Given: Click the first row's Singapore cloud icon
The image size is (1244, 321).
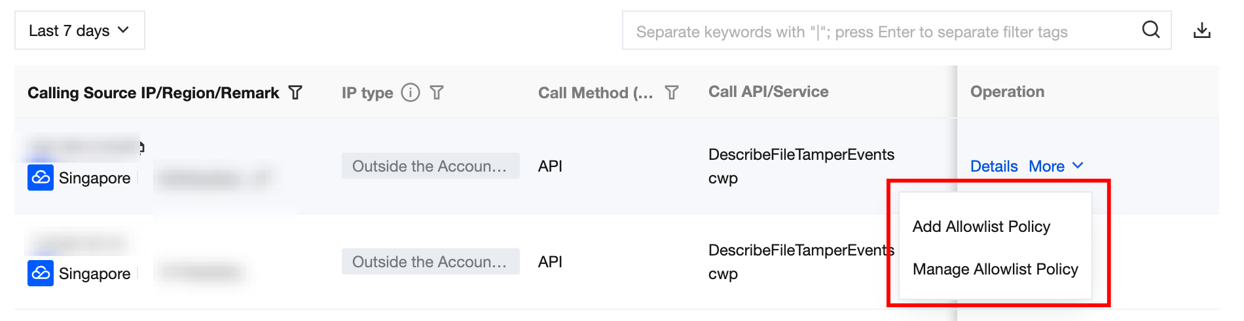Looking at the screenshot, I should 41,178.
